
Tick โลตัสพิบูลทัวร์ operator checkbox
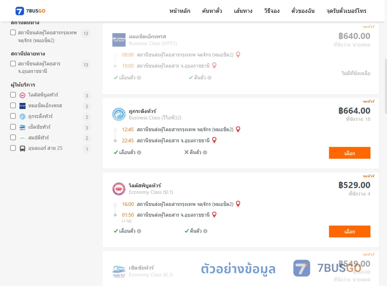click(x=13, y=95)
